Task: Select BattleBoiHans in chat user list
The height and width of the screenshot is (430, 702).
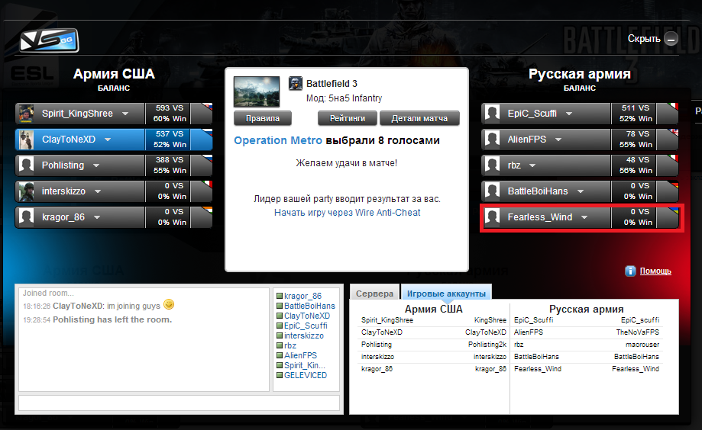Action: coord(310,306)
